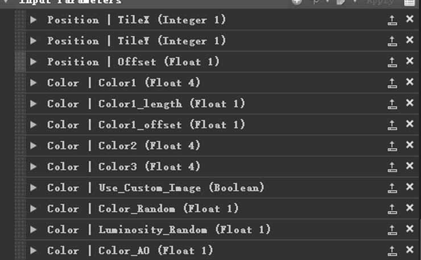This screenshot has height=260, width=421.
Task: Remove the Color2 Float 4 parameter
Action: [410, 145]
